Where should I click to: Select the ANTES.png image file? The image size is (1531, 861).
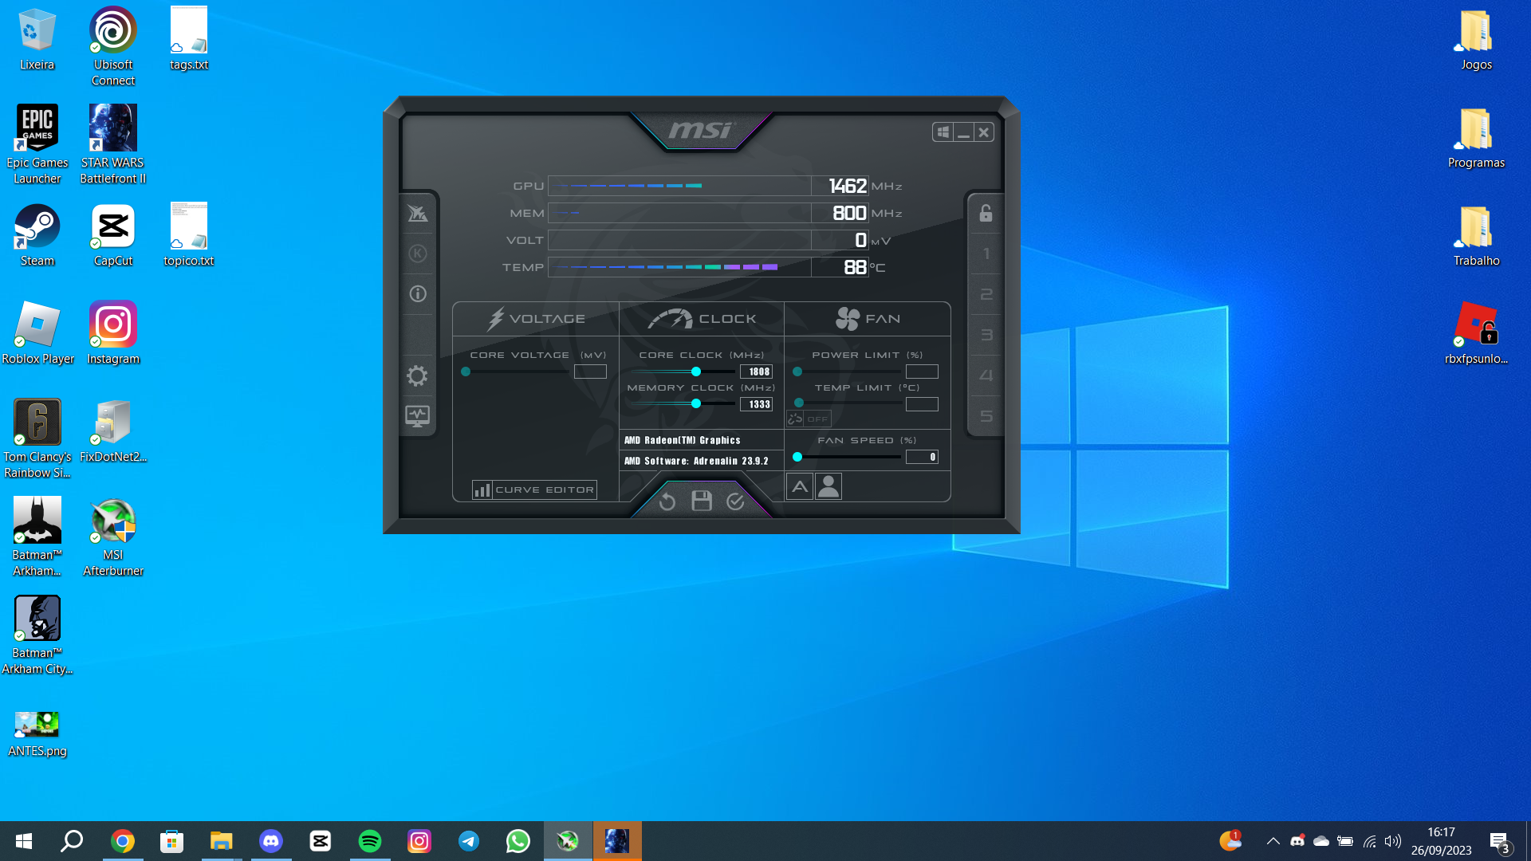pyautogui.click(x=37, y=733)
